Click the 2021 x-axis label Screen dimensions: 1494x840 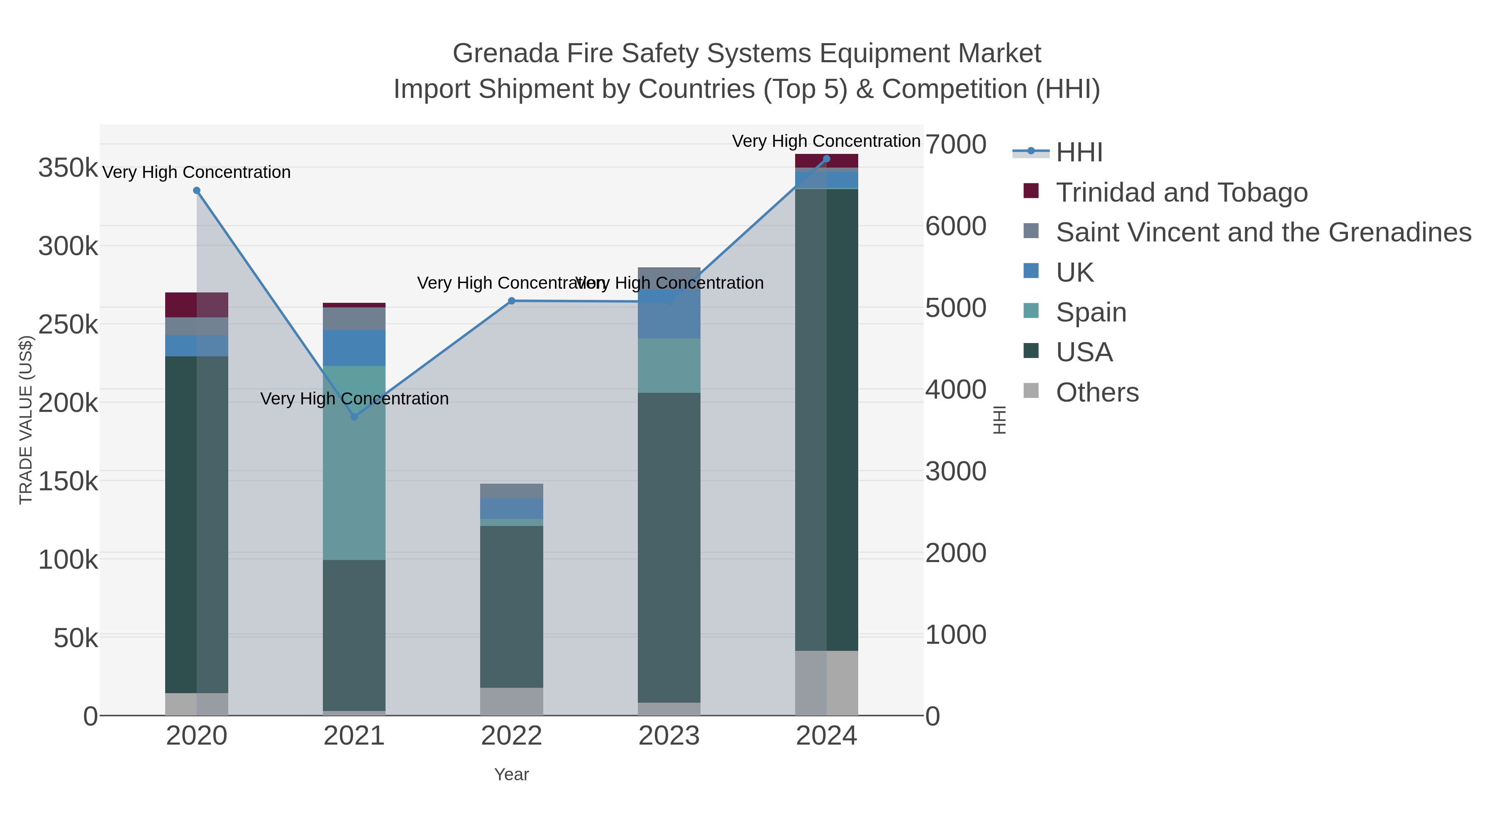[354, 736]
